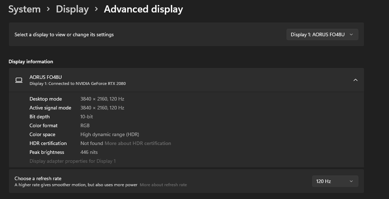The height and width of the screenshot is (199, 389).
Task: Open the 120 Hz refresh rate dropdown
Action: tap(335, 181)
